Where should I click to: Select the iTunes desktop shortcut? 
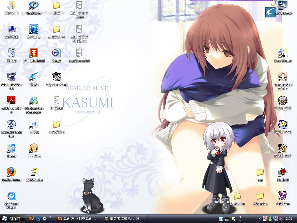pos(11,151)
